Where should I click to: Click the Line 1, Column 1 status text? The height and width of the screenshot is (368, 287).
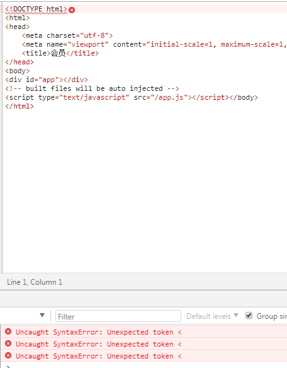pos(35,282)
